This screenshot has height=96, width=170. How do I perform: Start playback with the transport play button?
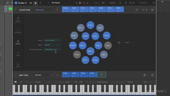point(80,3)
